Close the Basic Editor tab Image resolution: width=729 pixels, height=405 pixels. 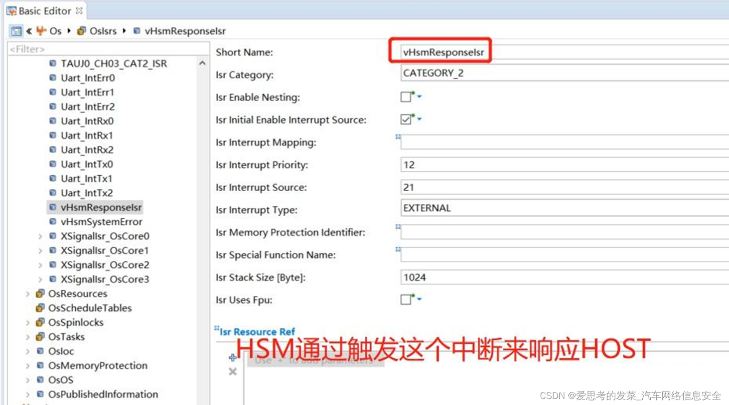click(x=79, y=10)
